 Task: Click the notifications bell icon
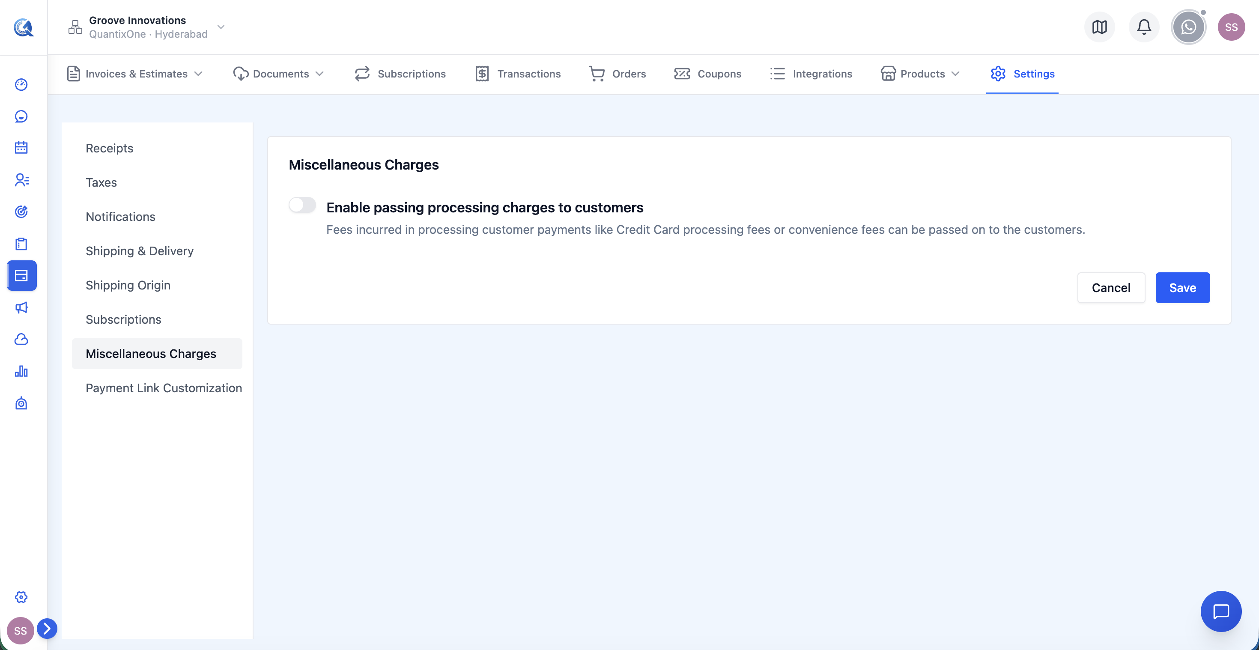tap(1144, 27)
